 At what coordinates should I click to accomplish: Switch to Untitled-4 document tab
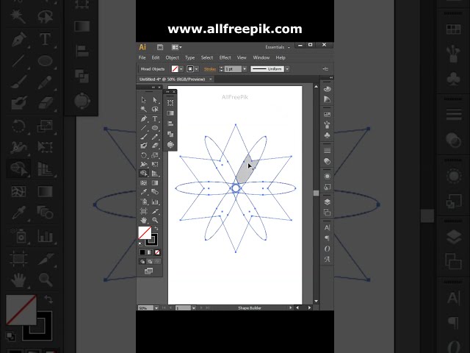pyautogui.click(x=173, y=79)
